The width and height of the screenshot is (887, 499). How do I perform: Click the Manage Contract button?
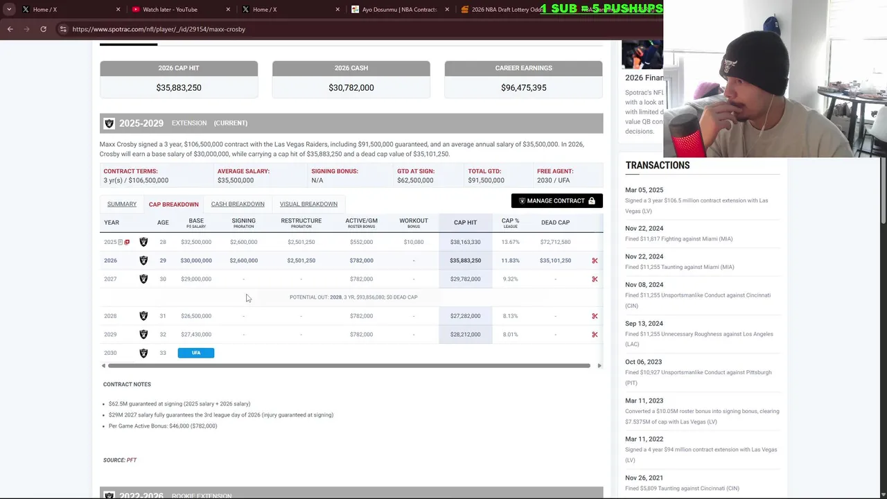(x=557, y=201)
